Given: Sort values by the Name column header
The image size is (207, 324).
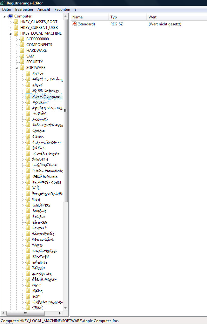Looking at the screenshot, I should 90,17.
